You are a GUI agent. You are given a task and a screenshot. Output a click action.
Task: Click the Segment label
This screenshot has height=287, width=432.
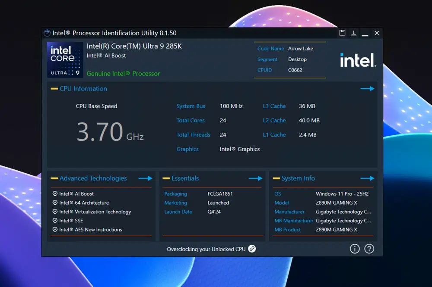click(267, 59)
